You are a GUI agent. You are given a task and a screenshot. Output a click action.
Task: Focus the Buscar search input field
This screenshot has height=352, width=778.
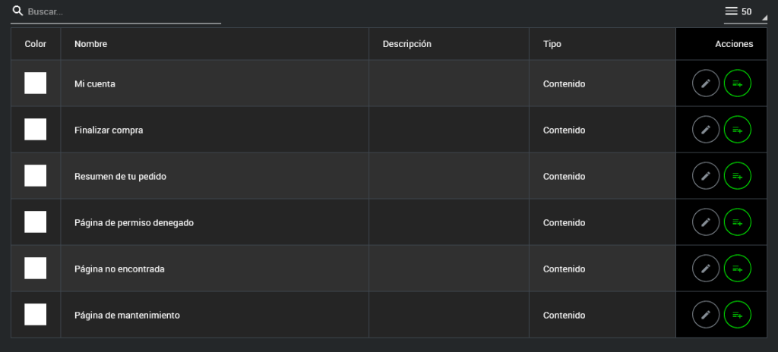(122, 12)
